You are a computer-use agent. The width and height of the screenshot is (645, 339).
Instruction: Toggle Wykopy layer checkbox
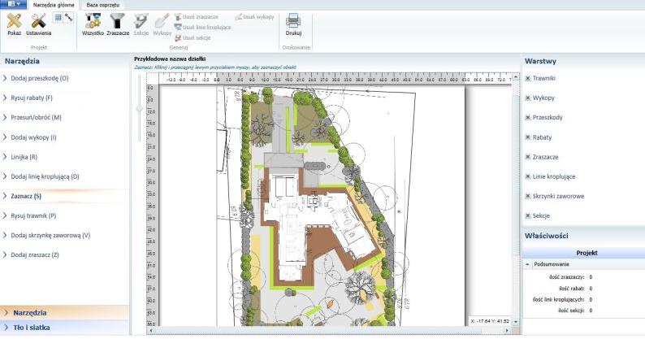click(528, 98)
